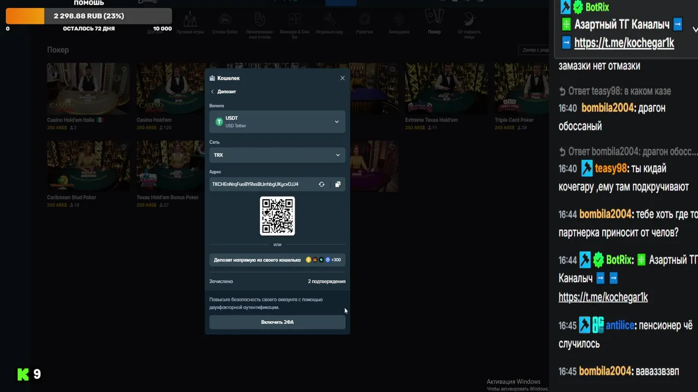Click the Рулетка roulette wheel icon
Image resolution: width=698 pixels, height=392 pixels.
(x=364, y=20)
